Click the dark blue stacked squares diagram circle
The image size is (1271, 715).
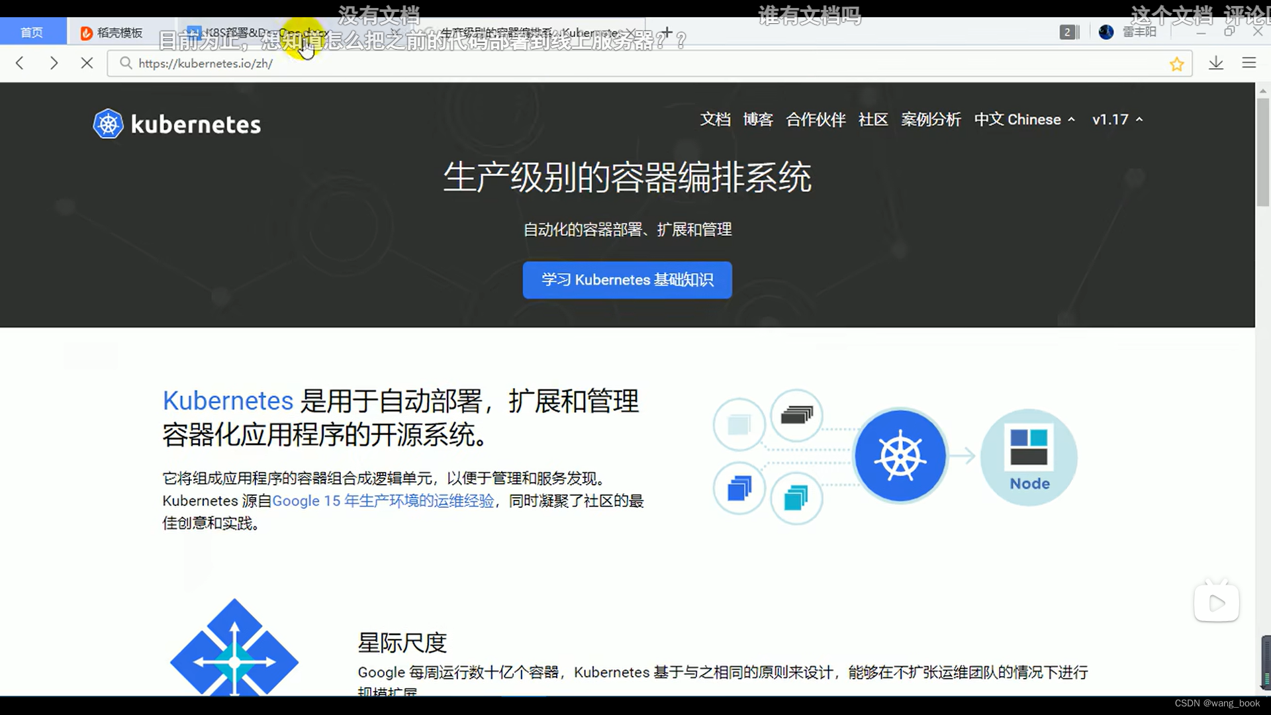[739, 489]
